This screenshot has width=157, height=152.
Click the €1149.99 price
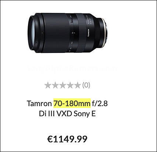coord(67,139)
